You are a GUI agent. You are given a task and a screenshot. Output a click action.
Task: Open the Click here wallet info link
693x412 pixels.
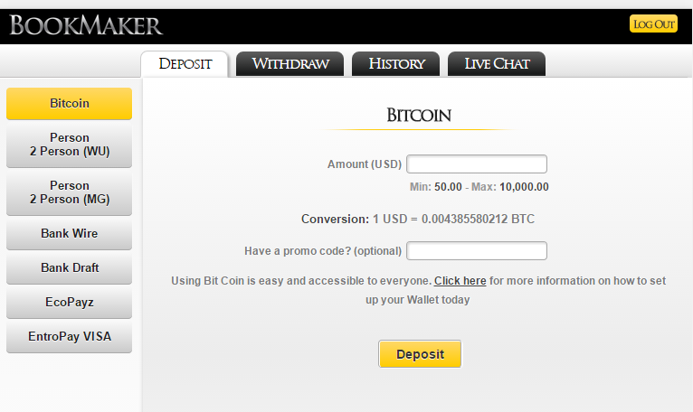pyautogui.click(x=460, y=281)
